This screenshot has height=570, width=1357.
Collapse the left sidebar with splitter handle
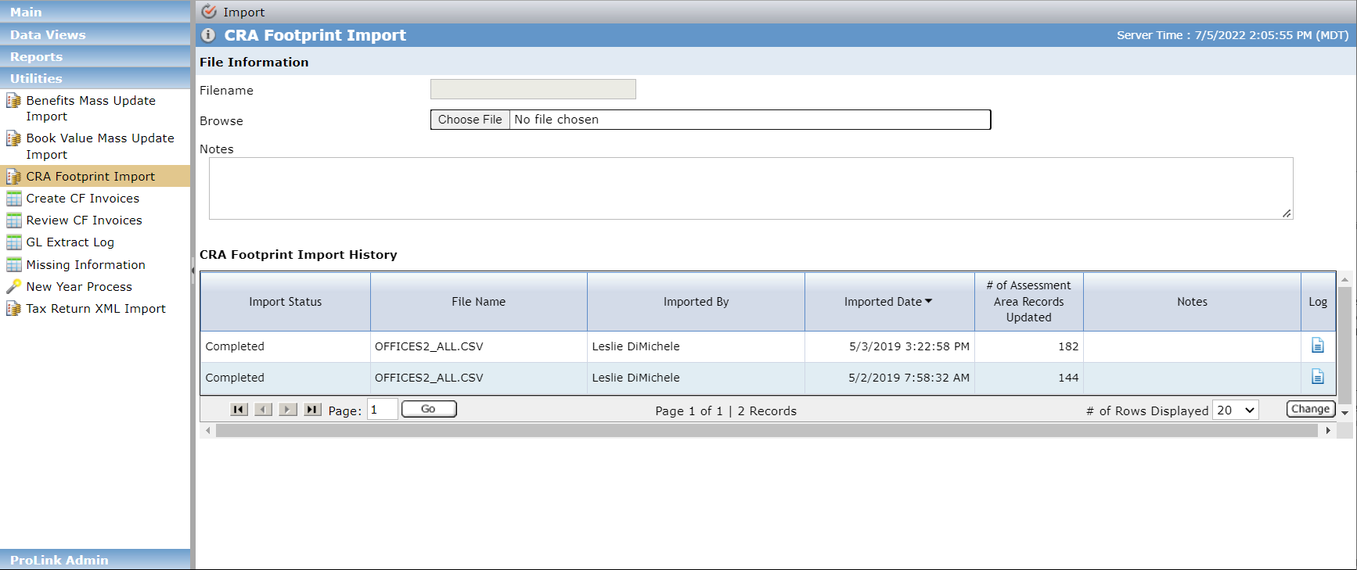click(193, 270)
